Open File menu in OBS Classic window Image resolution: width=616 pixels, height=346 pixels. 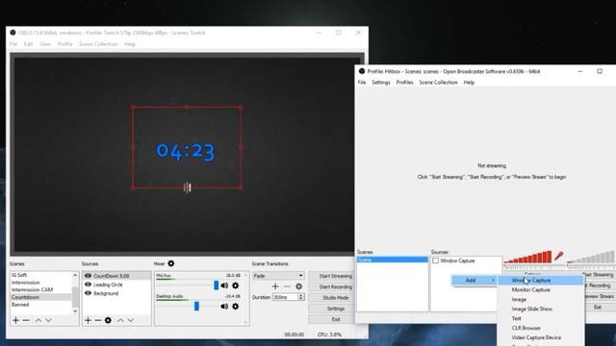coord(362,83)
